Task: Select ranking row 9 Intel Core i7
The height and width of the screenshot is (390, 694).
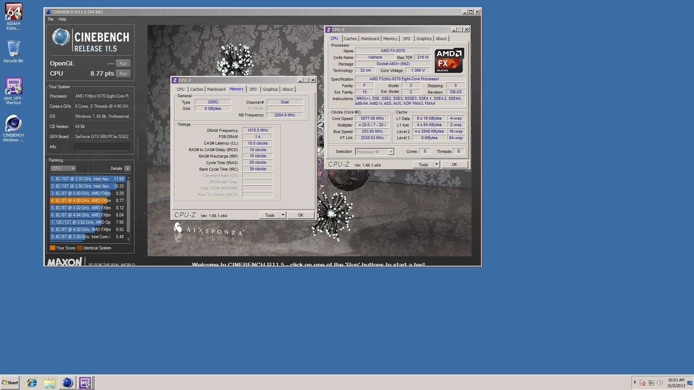Action: (x=88, y=237)
